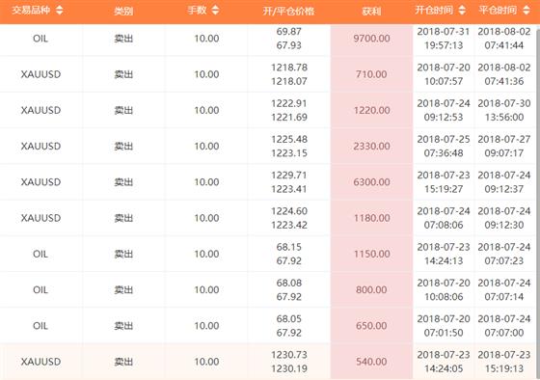540x380 pixels.
Task: Click the 手数 column header label
Action: [197, 10]
